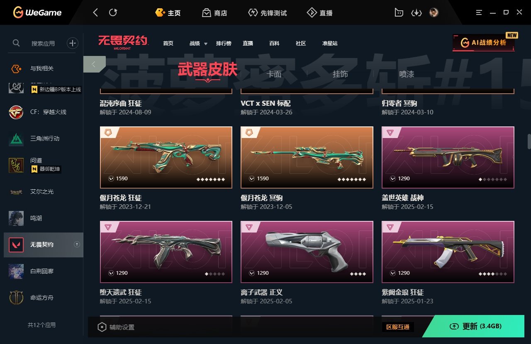Click the update arrow beside 无畏契约
531x344 pixels.
coord(77,245)
